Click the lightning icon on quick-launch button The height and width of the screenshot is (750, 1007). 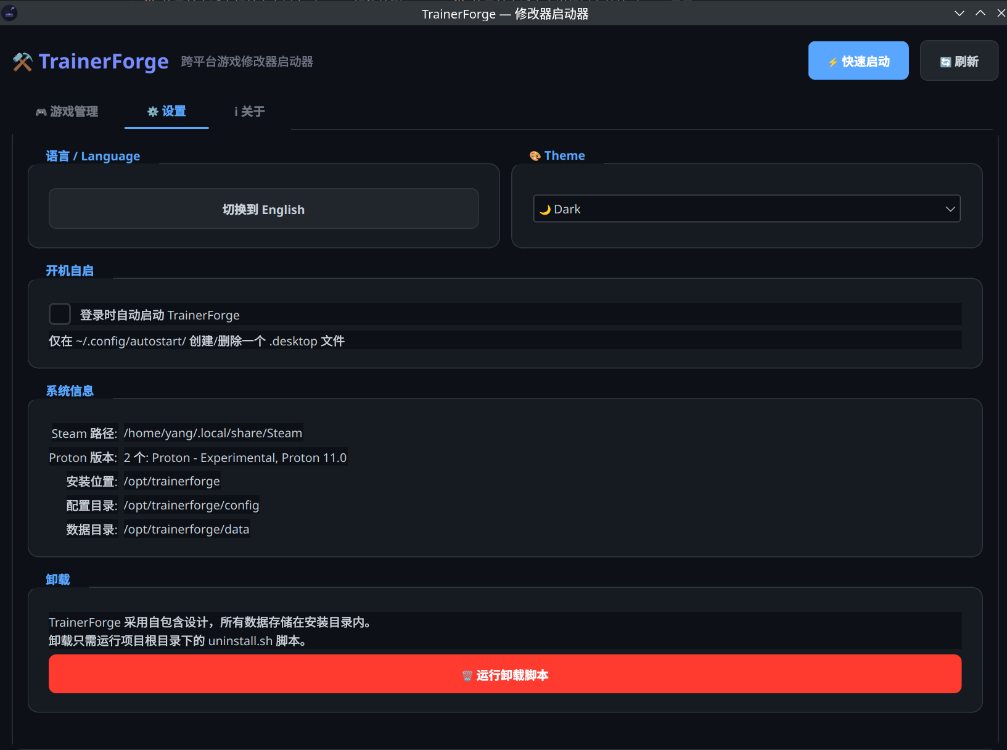pos(833,62)
